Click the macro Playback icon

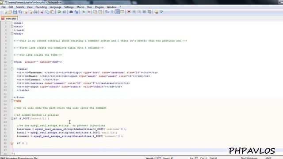(x=139, y=12)
